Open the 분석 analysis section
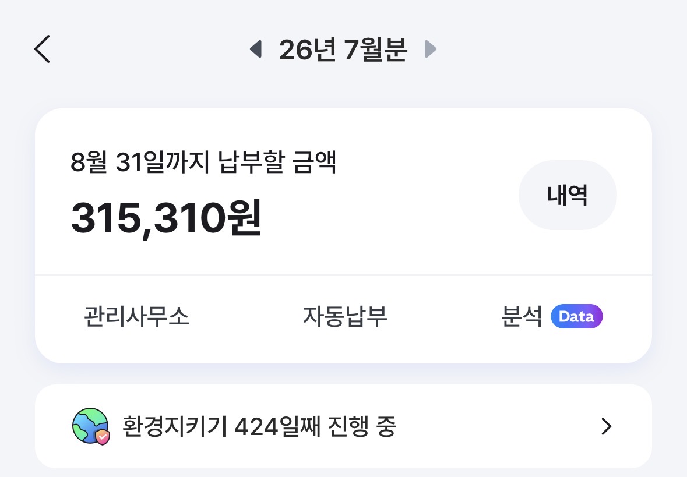Image resolution: width=687 pixels, height=477 pixels. (552, 316)
